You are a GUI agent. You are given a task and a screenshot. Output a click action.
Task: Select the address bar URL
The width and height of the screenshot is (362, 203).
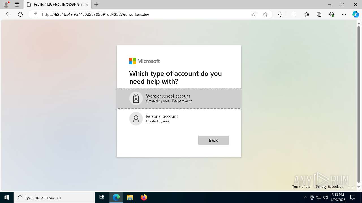pos(96,14)
